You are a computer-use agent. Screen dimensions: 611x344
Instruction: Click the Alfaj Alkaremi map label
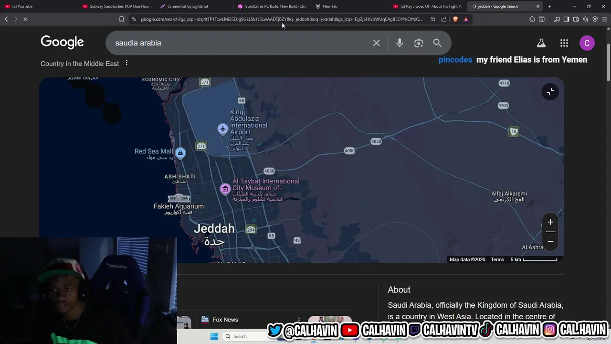pyautogui.click(x=509, y=193)
